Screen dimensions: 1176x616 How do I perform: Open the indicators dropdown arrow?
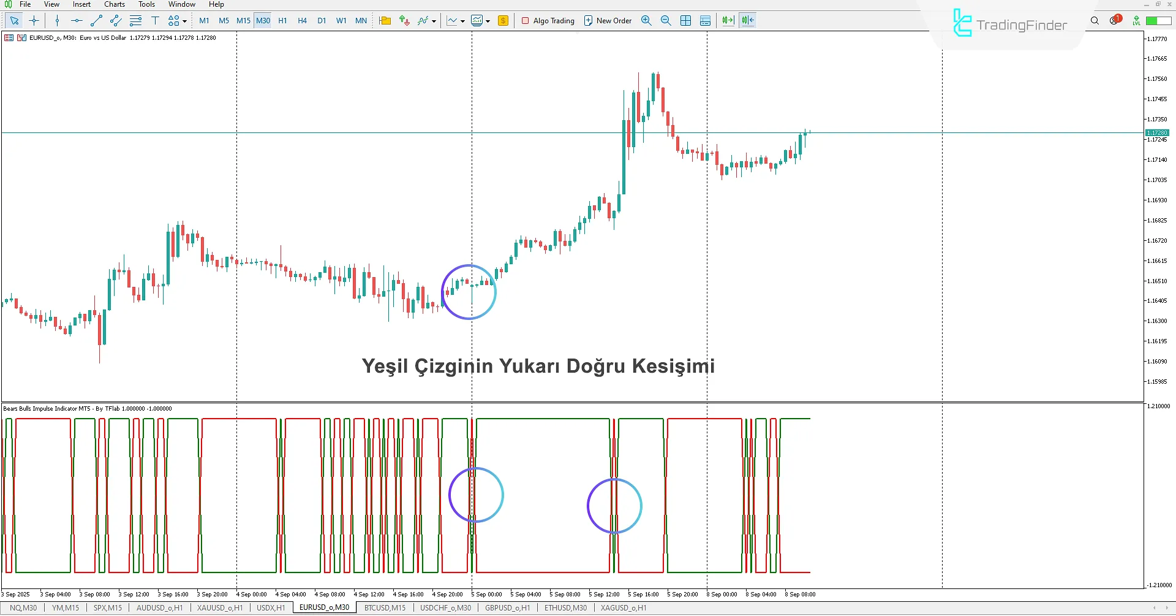pyautogui.click(x=434, y=20)
